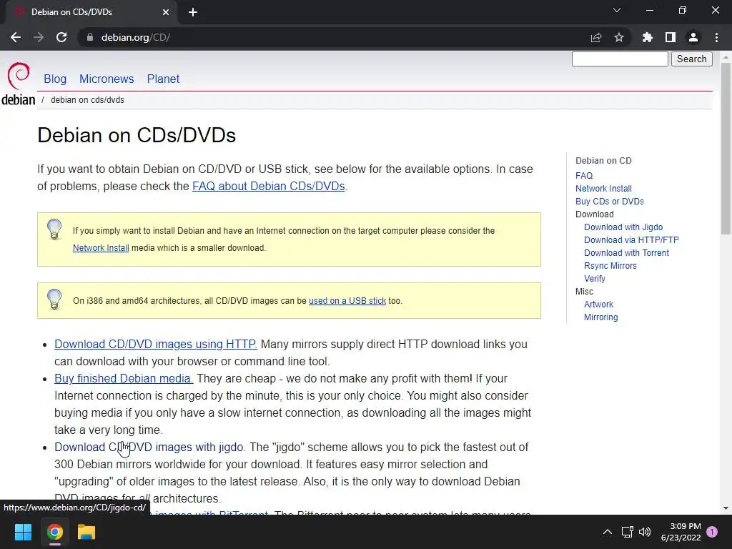
Task: Open the notification badge
Action: click(x=712, y=532)
